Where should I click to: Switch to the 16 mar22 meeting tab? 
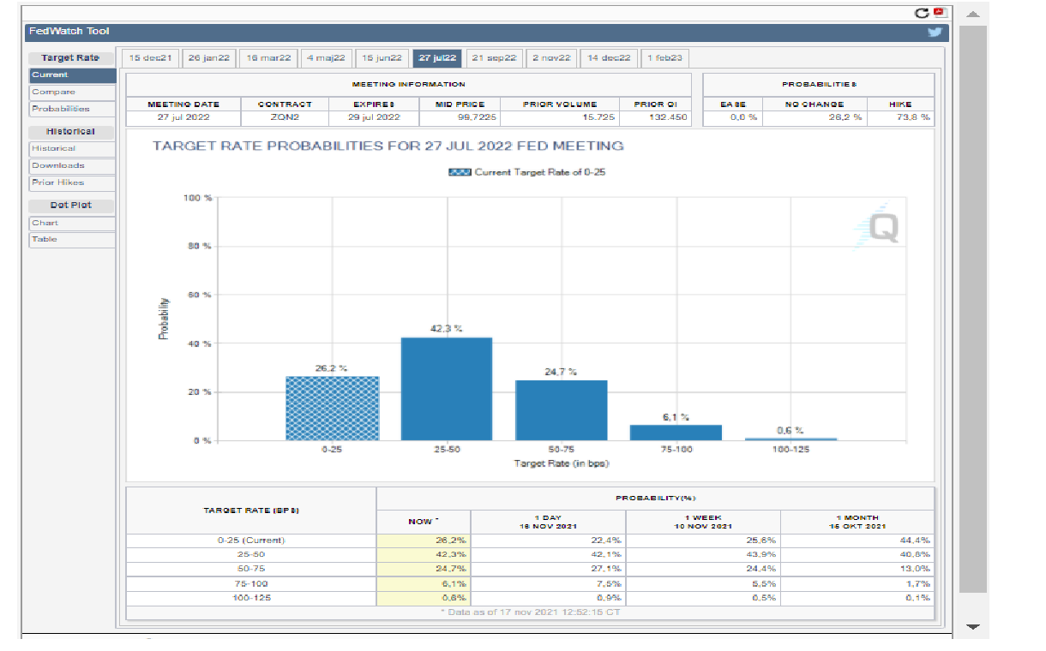pyautogui.click(x=268, y=58)
